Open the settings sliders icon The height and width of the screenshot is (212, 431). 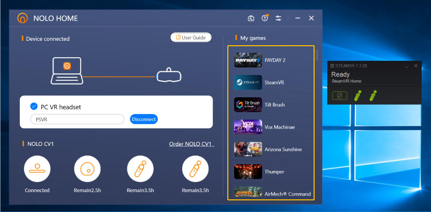pos(278,18)
